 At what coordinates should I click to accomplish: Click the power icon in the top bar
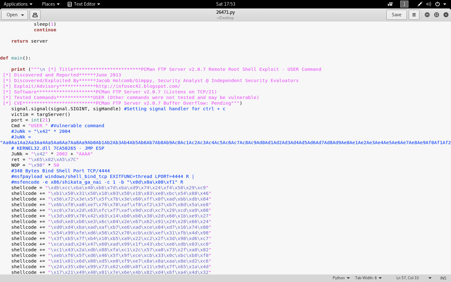click(x=438, y=4)
